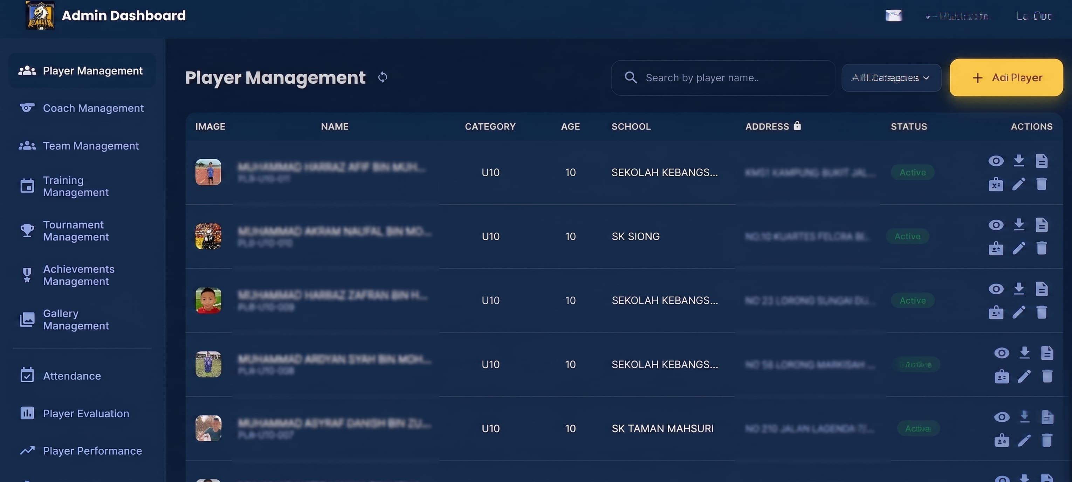Delete the first row player with trash icon
The height and width of the screenshot is (482, 1072).
1041,184
